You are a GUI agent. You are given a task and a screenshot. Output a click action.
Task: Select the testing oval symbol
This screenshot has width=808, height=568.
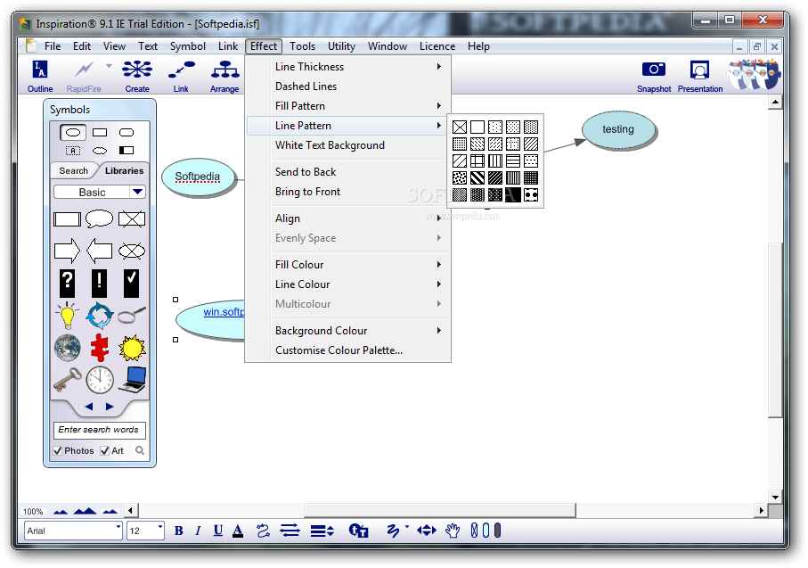click(618, 129)
